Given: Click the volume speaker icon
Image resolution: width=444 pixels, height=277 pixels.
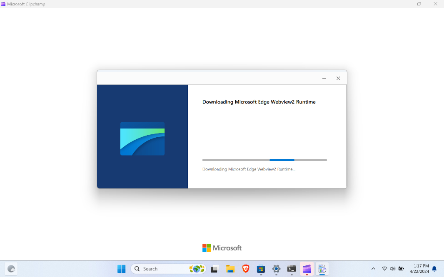Looking at the screenshot, I should (x=392, y=269).
